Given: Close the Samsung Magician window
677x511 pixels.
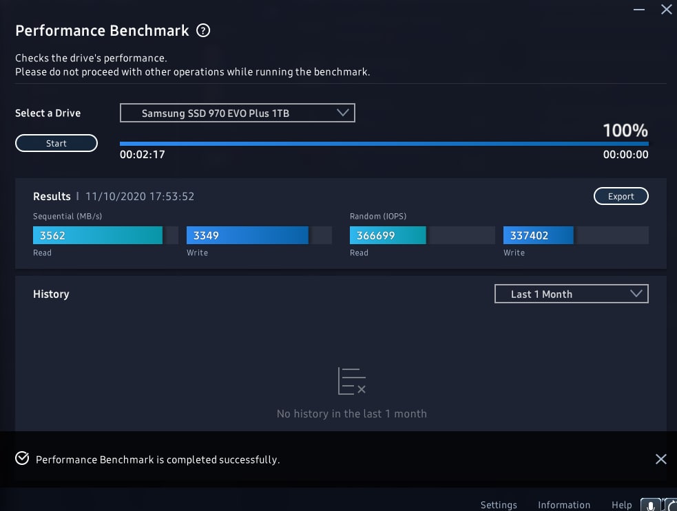Looking at the screenshot, I should [666, 9].
